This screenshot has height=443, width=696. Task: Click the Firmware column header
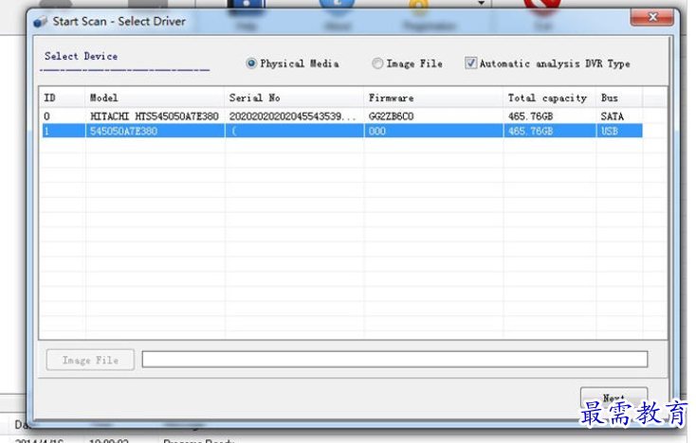click(433, 97)
